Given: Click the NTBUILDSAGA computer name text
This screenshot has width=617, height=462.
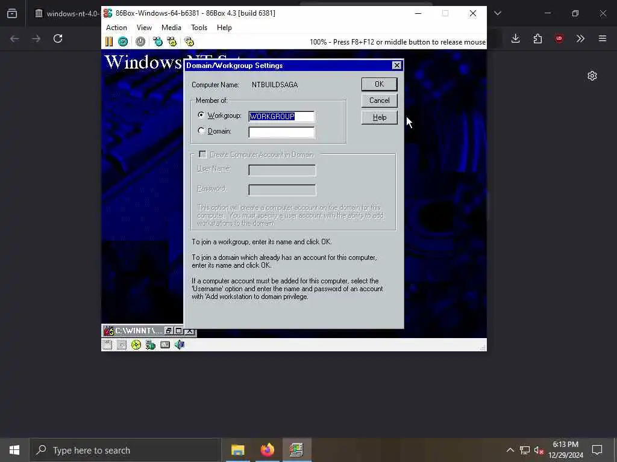Looking at the screenshot, I should point(275,85).
